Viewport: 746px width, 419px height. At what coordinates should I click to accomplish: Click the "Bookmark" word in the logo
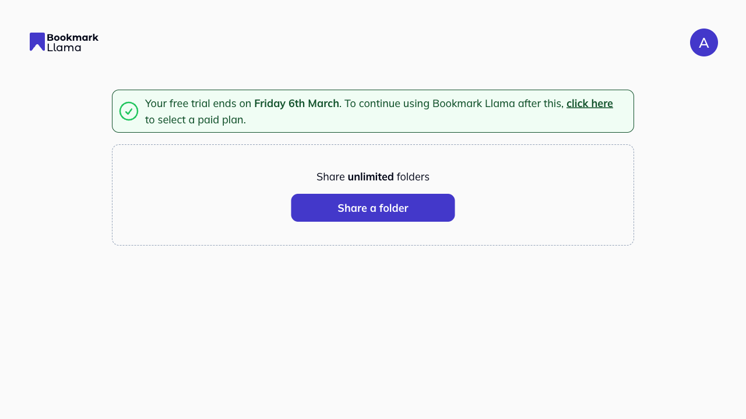[x=72, y=37]
